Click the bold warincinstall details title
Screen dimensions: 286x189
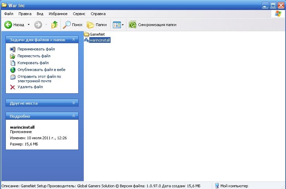point(22,127)
